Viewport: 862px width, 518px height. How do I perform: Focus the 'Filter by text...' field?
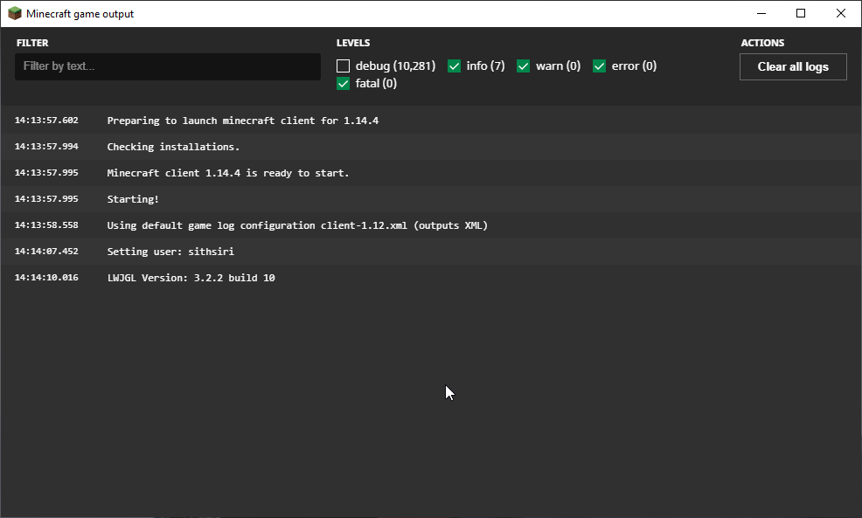(167, 66)
